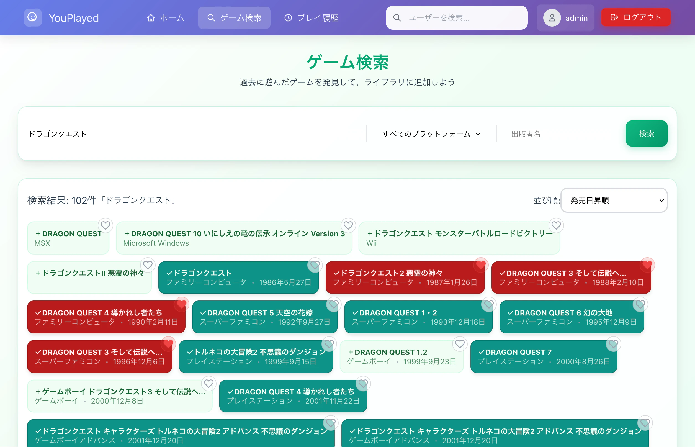Click the magnifier icon in user search box

click(x=397, y=18)
